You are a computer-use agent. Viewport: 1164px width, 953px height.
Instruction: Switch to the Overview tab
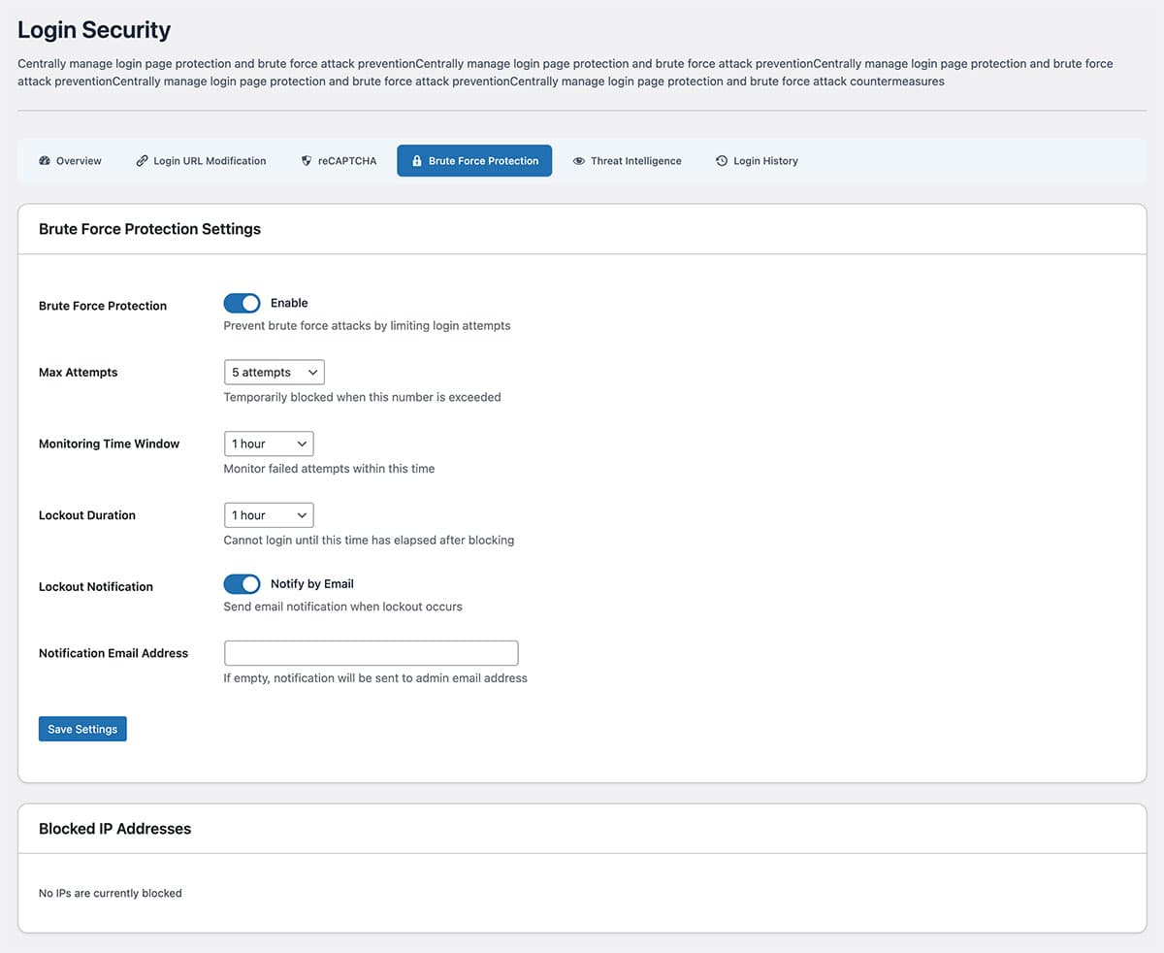[x=78, y=161]
